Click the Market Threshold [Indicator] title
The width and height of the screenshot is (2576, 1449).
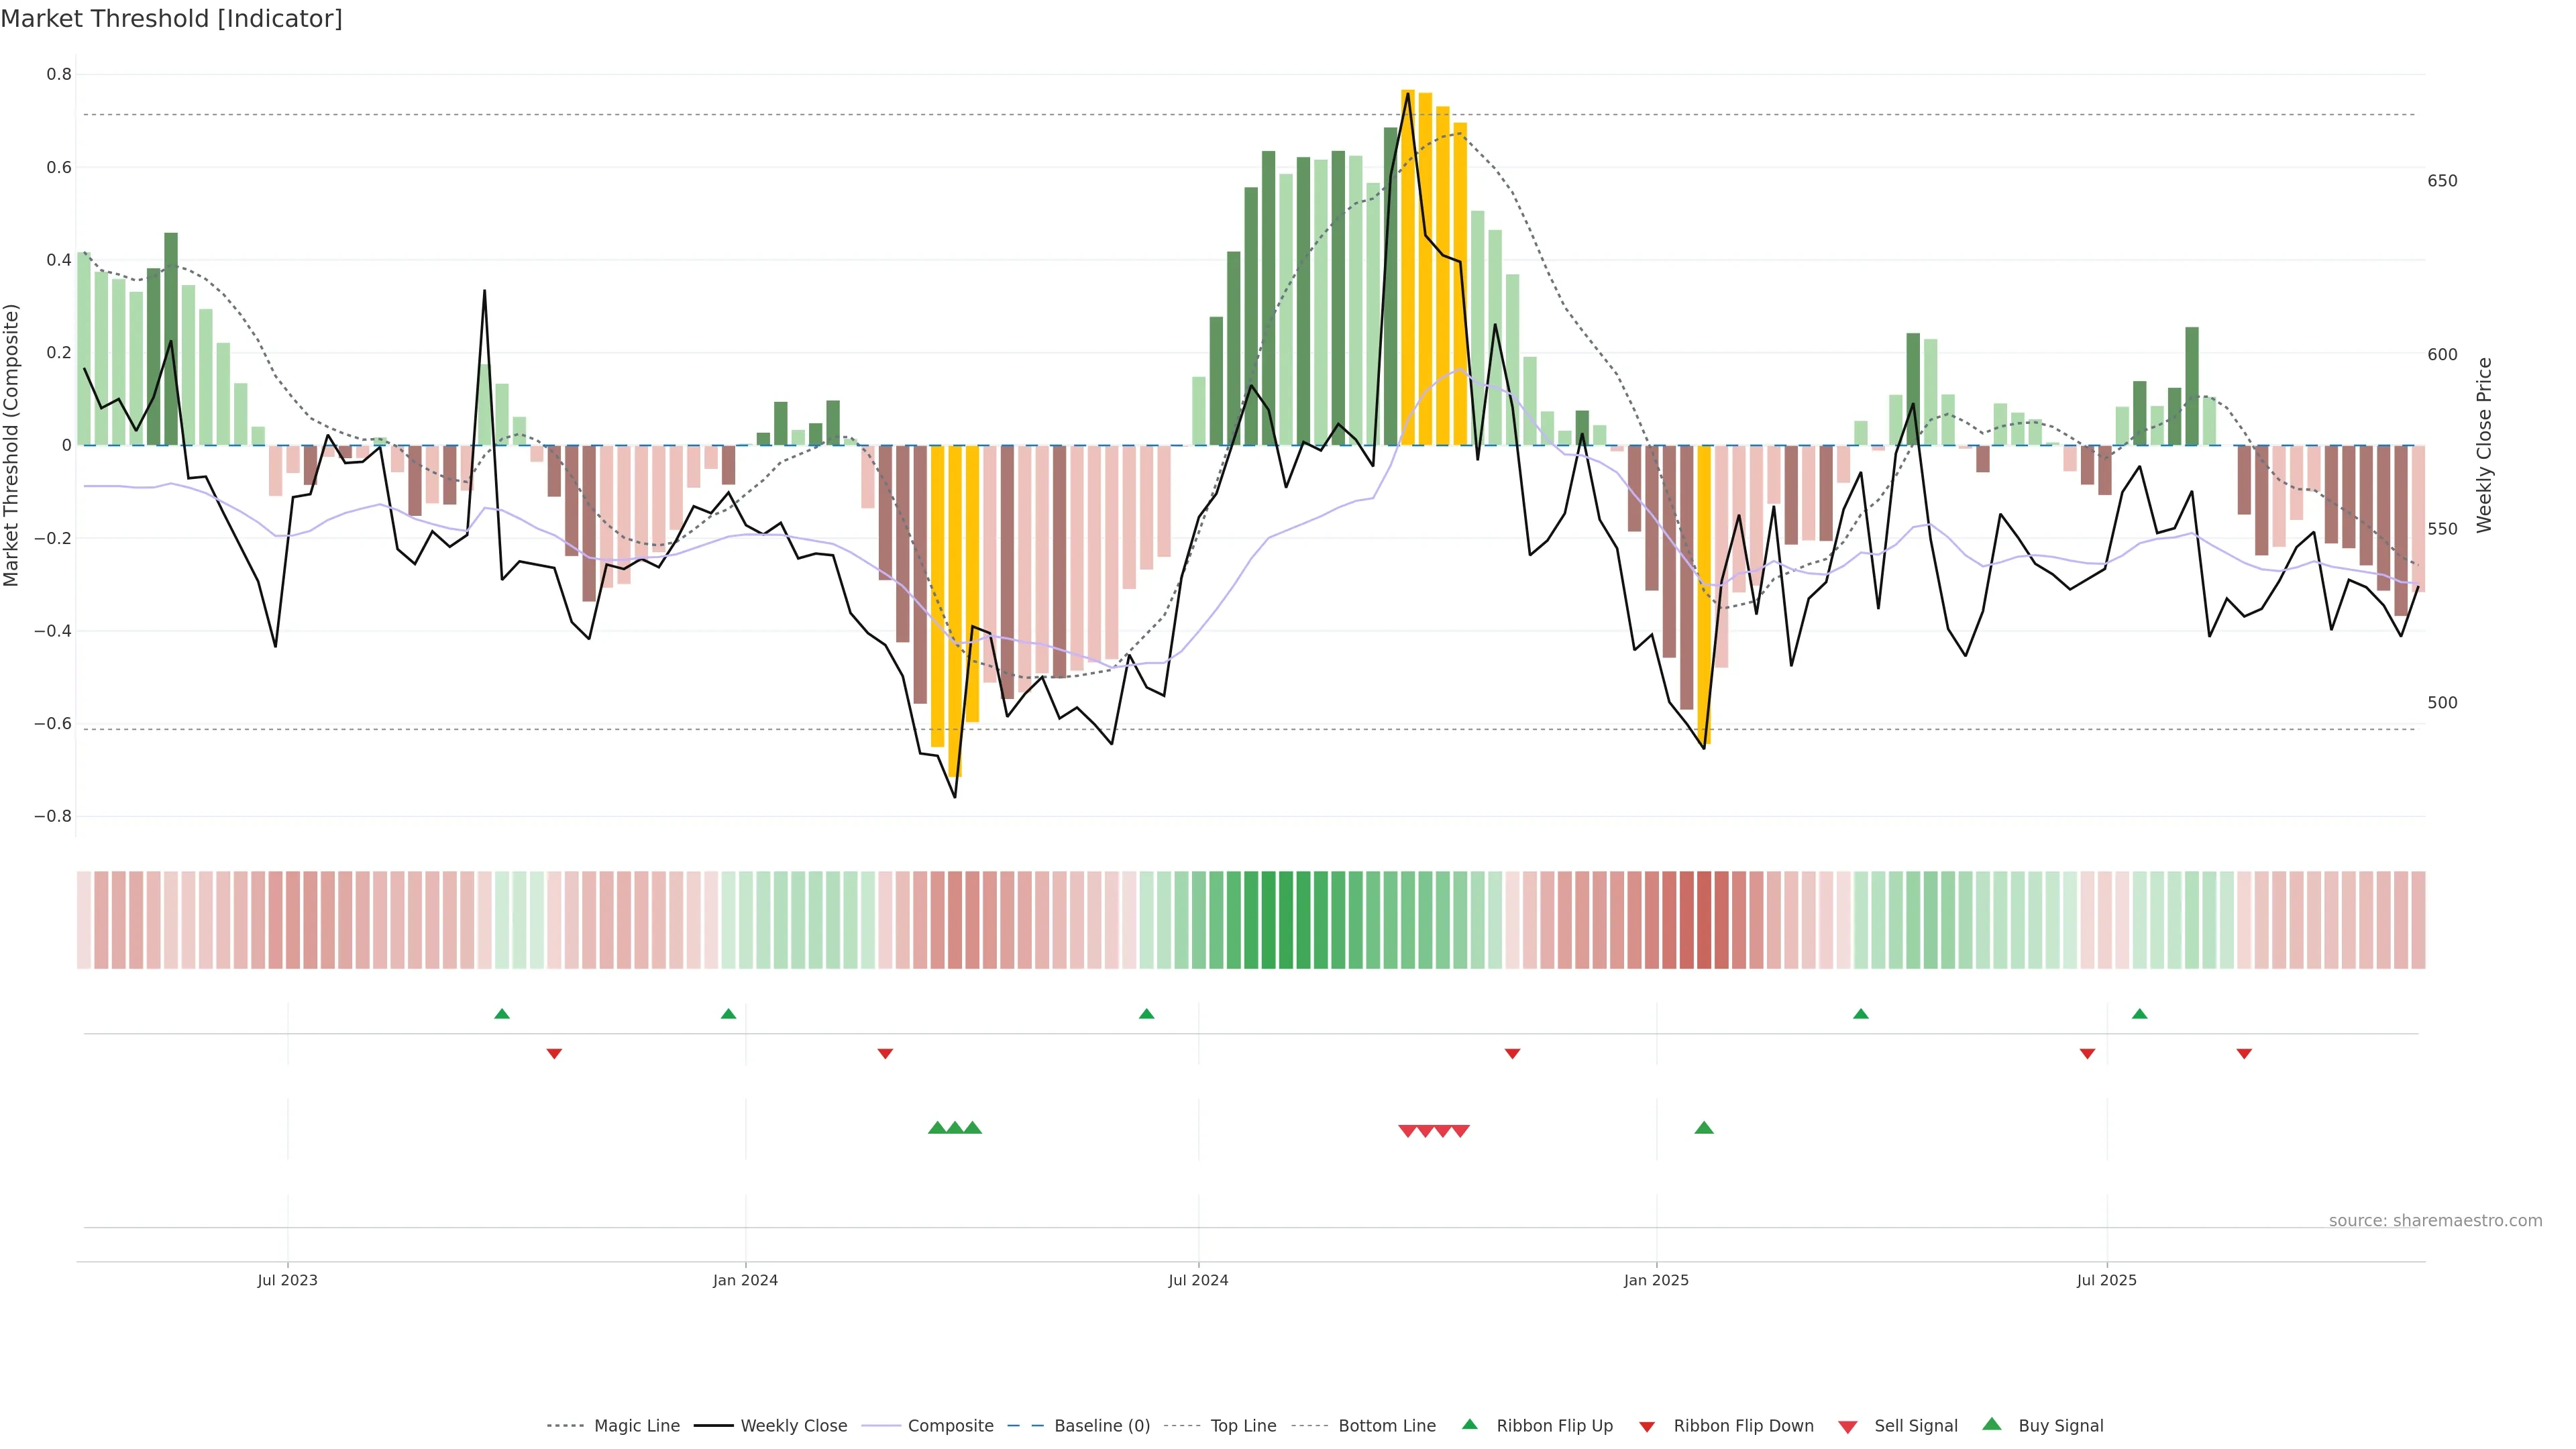pyautogui.click(x=171, y=19)
